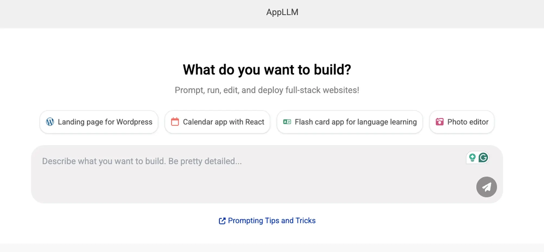Click the AppLLM header title
The width and height of the screenshot is (544, 252).
[x=282, y=12]
